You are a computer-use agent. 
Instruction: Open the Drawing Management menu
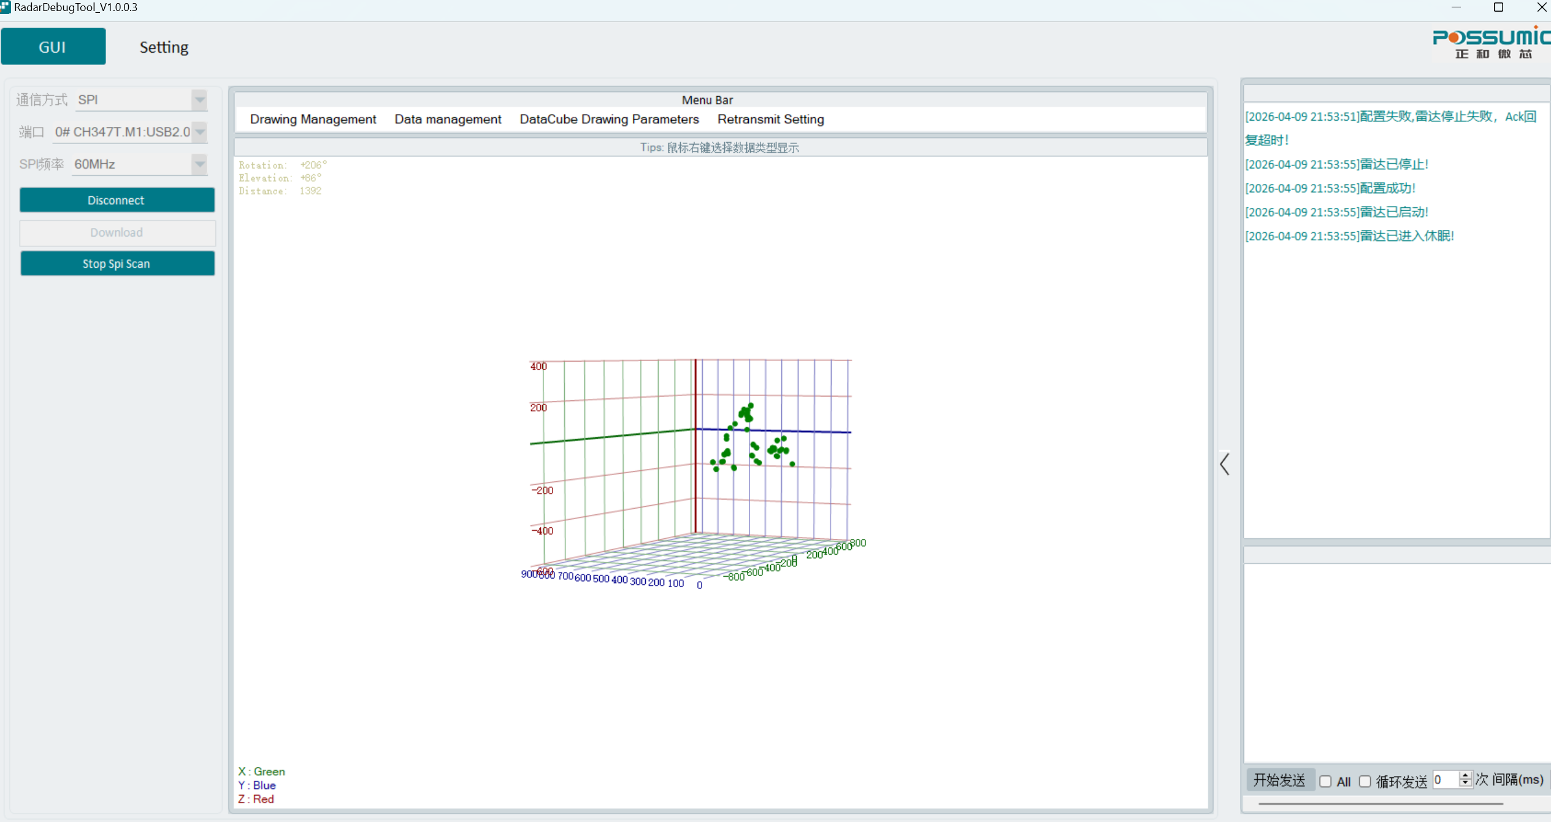pyautogui.click(x=313, y=119)
